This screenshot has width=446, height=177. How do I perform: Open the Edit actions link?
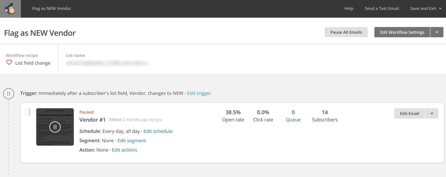point(125,150)
